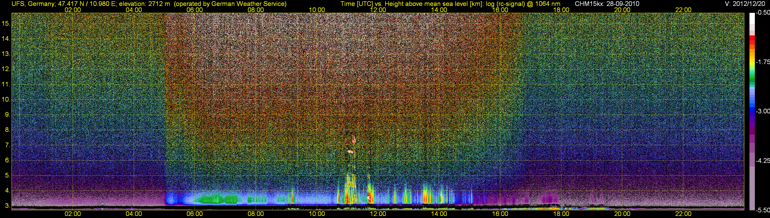
Task: Click '(operated by German Weather Service)' text
Action: [x=230, y=4]
